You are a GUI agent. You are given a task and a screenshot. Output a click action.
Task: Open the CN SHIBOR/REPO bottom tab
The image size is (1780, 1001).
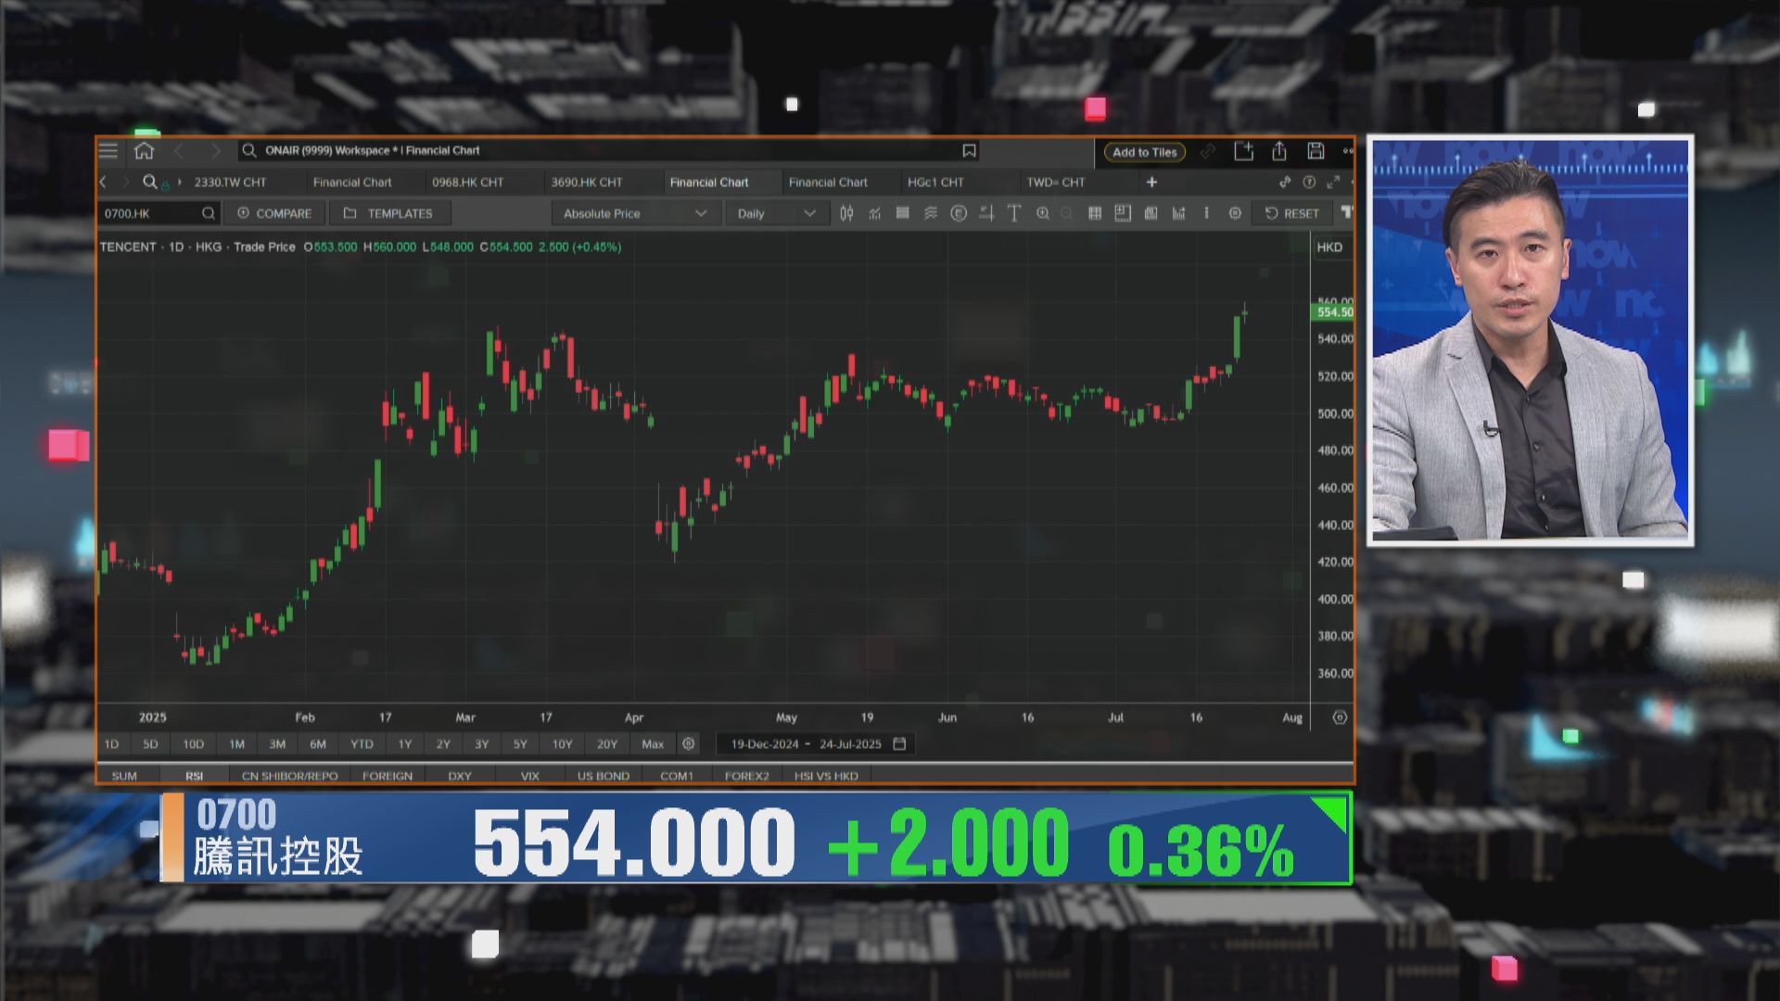point(289,776)
